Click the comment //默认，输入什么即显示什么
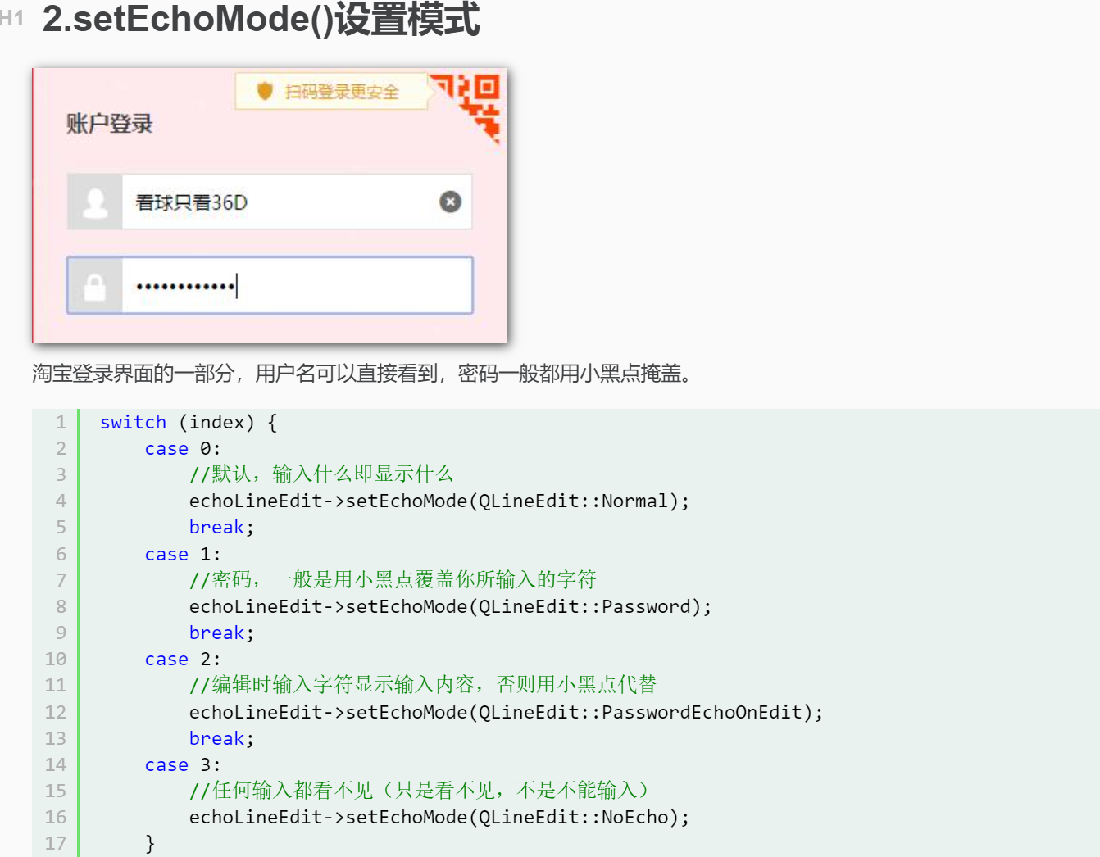The width and height of the screenshot is (1100, 857). pos(321,474)
